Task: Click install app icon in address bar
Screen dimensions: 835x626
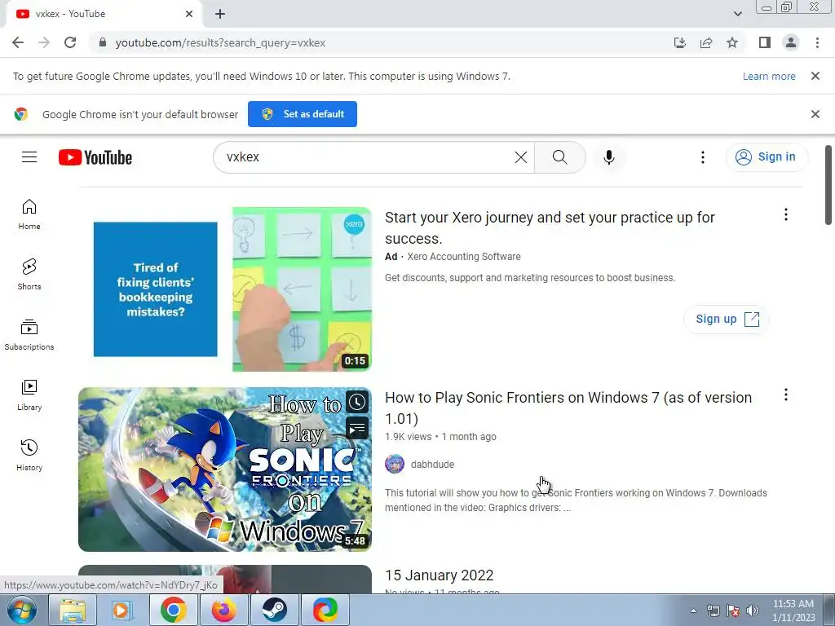Action: click(680, 42)
